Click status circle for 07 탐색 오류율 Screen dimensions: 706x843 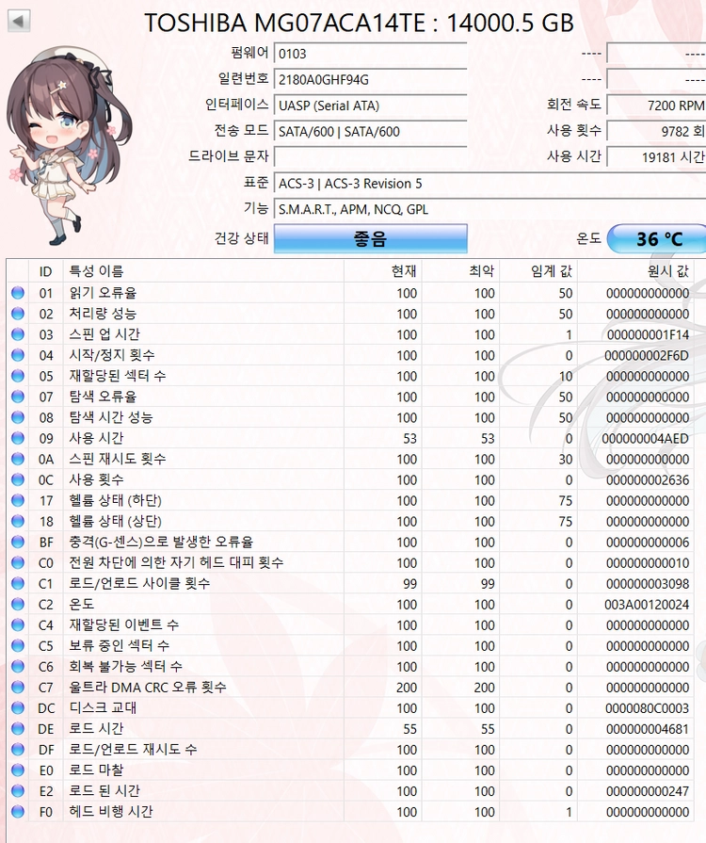coord(18,397)
